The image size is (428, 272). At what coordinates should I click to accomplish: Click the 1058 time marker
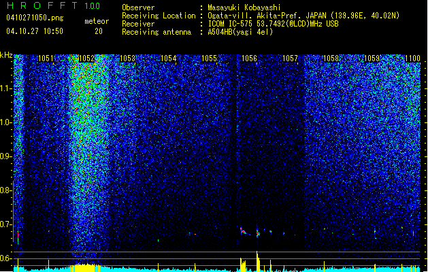[x=331, y=58]
